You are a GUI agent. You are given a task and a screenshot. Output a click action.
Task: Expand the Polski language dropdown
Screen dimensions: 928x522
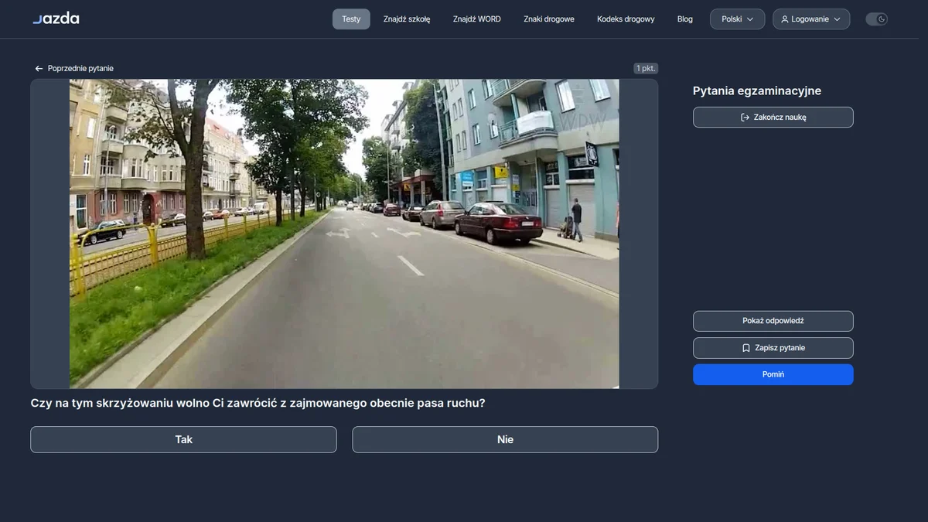coord(737,19)
